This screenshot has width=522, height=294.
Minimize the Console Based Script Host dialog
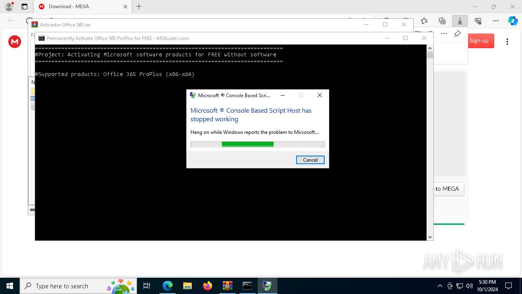[x=283, y=95]
